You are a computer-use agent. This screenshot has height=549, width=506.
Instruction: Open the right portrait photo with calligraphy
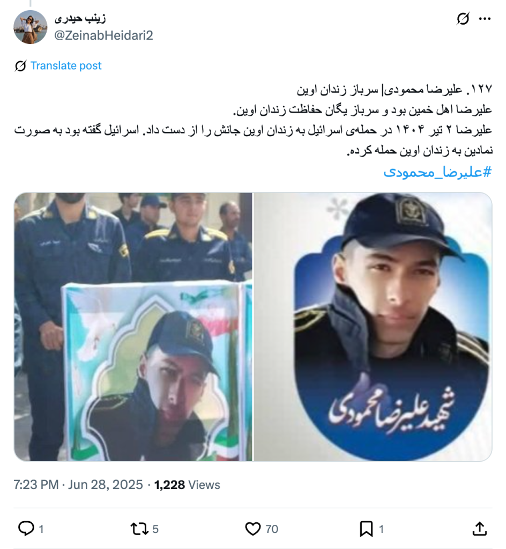tap(373, 327)
